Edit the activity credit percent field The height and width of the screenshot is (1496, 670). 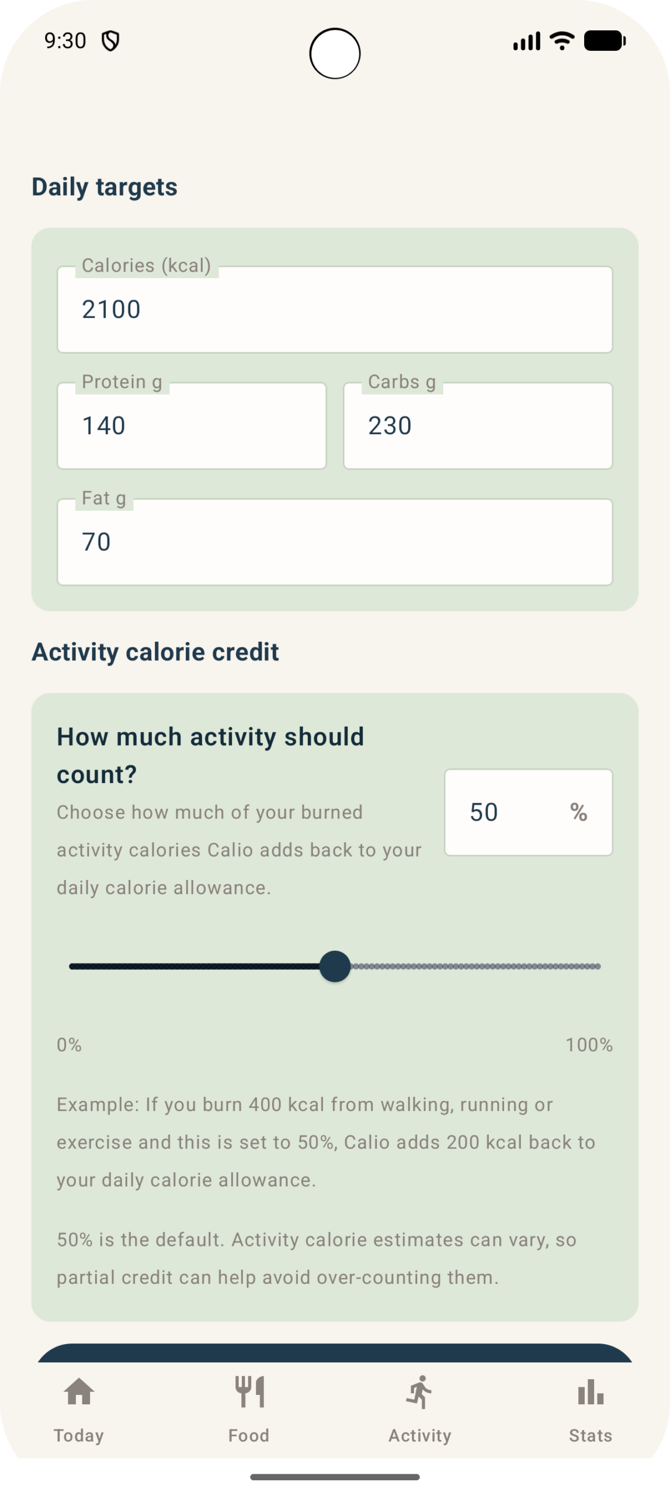pyautogui.click(x=528, y=812)
